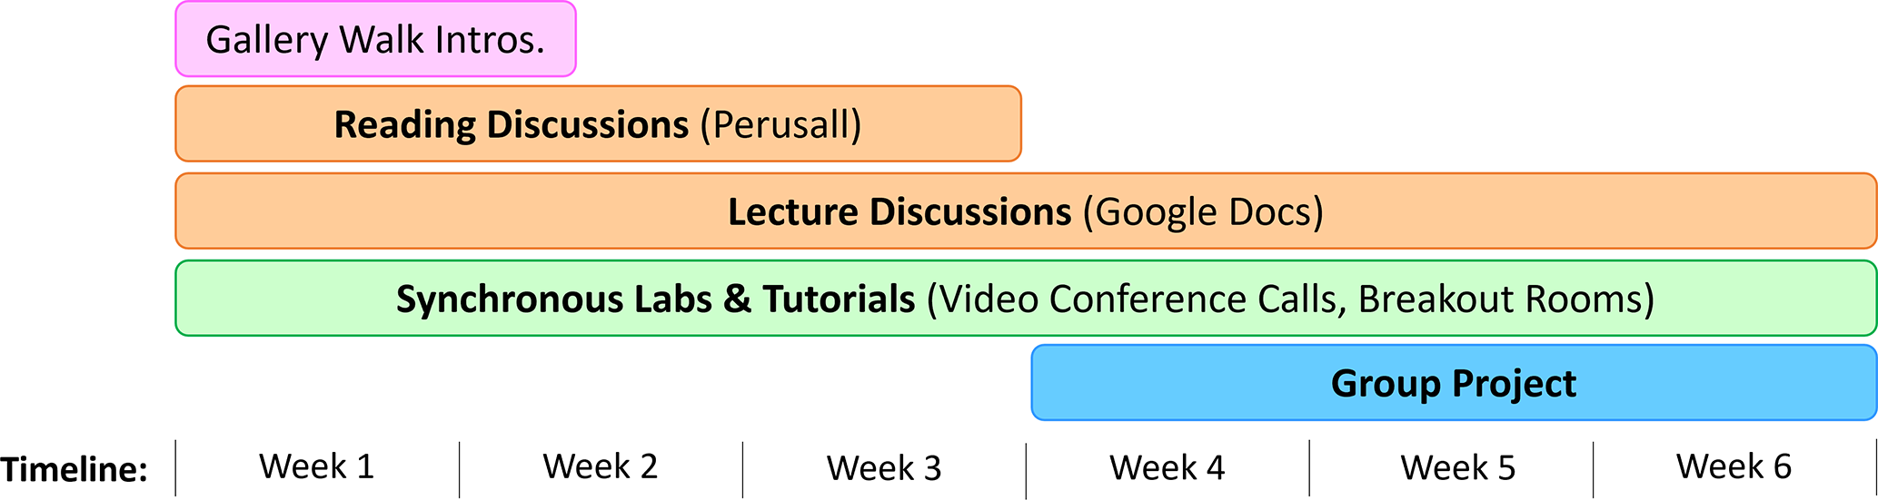The image size is (1878, 500).
Task: Click the Breakout Rooms text
Action: coord(1499,299)
